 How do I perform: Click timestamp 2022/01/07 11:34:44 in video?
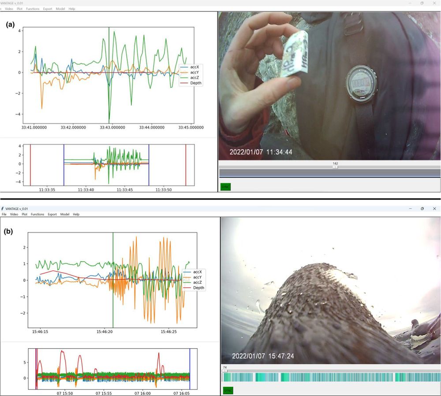(x=261, y=152)
